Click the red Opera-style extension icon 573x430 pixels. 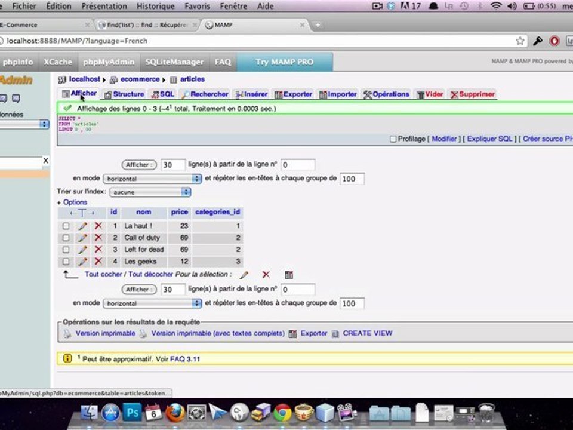click(554, 41)
